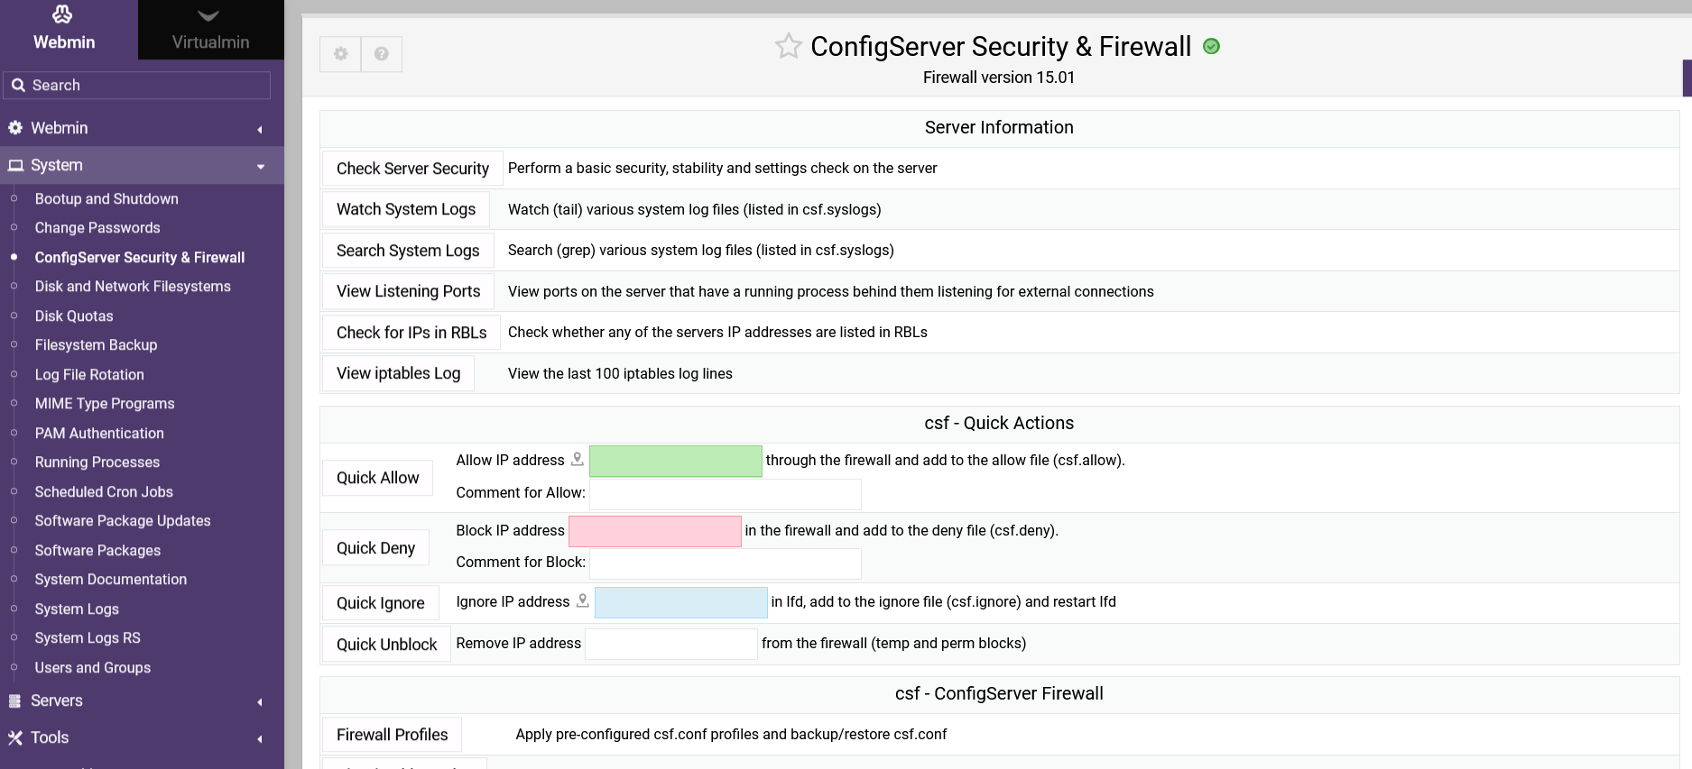Viewport: 1692px width, 769px height.
Task: Open Scheduled Cron Jobs in sidebar
Action: coord(104,491)
